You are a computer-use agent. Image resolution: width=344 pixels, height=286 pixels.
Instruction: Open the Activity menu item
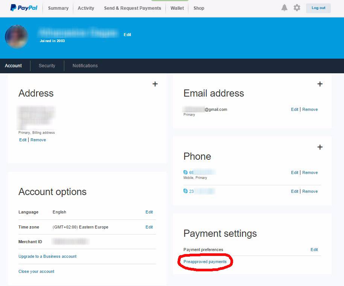86,8
